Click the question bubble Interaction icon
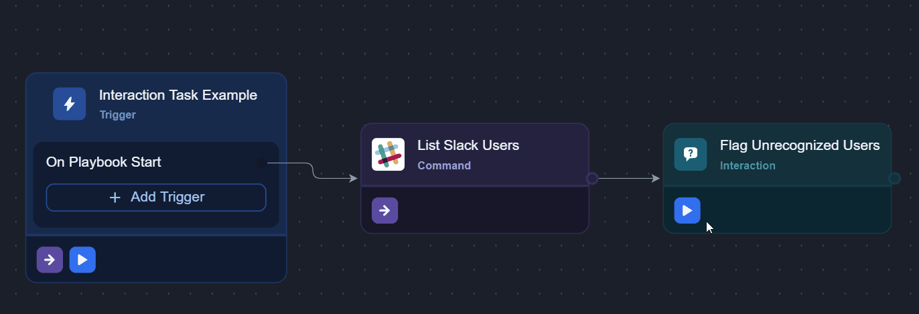919x314 pixels. click(x=690, y=155)
